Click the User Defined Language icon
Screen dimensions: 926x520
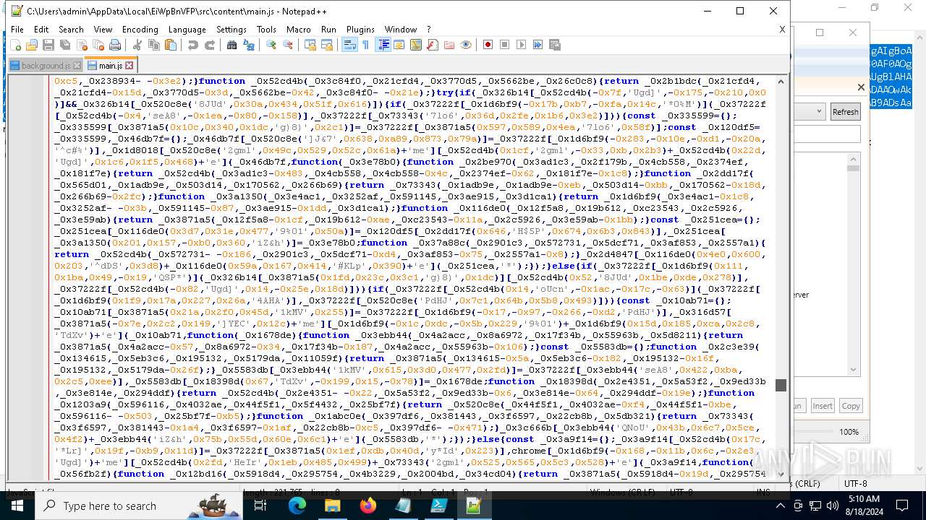399,45
